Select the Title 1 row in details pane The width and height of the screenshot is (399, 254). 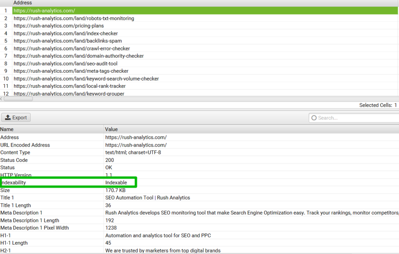[x=51, y=198]
